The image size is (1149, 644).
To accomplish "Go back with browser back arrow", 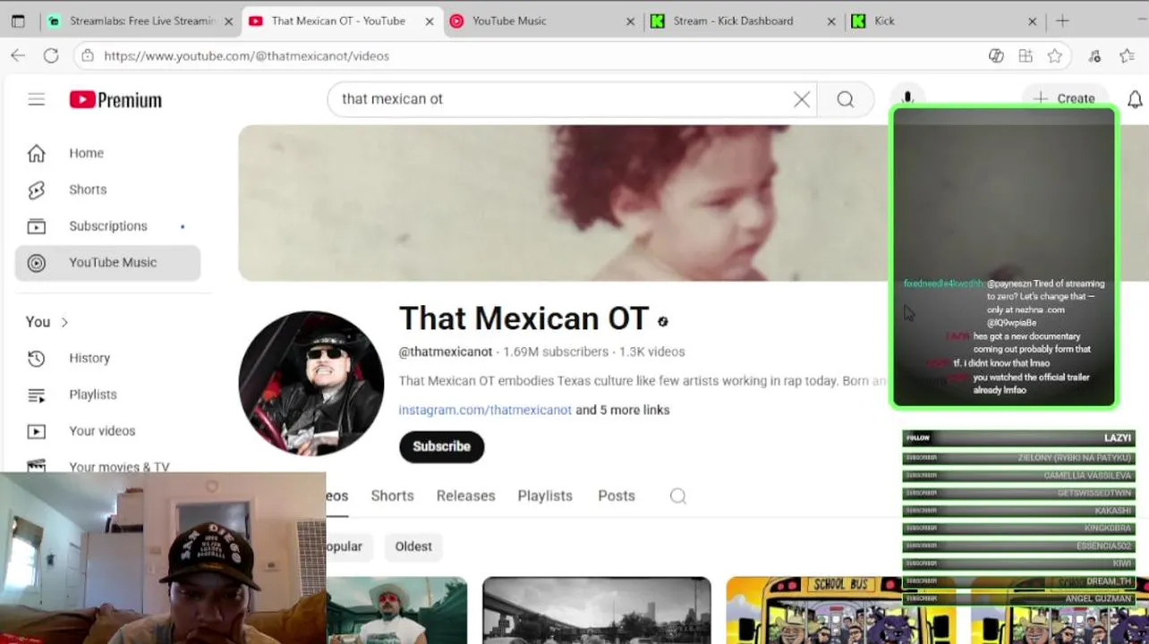I will pos(18,55).
